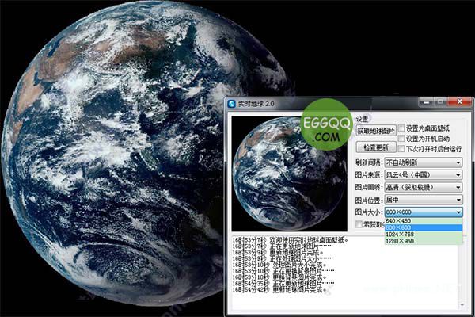Click the log line 欢迎使用实时地球桌面壁纸
This screenshot has height=317, width=475.
(x=291, y=240)
